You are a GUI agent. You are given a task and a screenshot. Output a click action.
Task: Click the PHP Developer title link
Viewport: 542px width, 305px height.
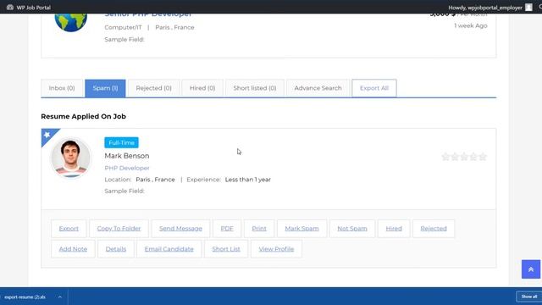point(127,168)
